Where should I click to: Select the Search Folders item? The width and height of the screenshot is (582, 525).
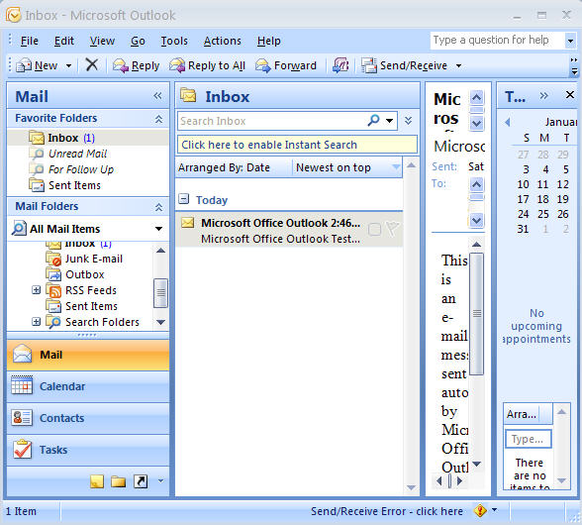[102, 322]
